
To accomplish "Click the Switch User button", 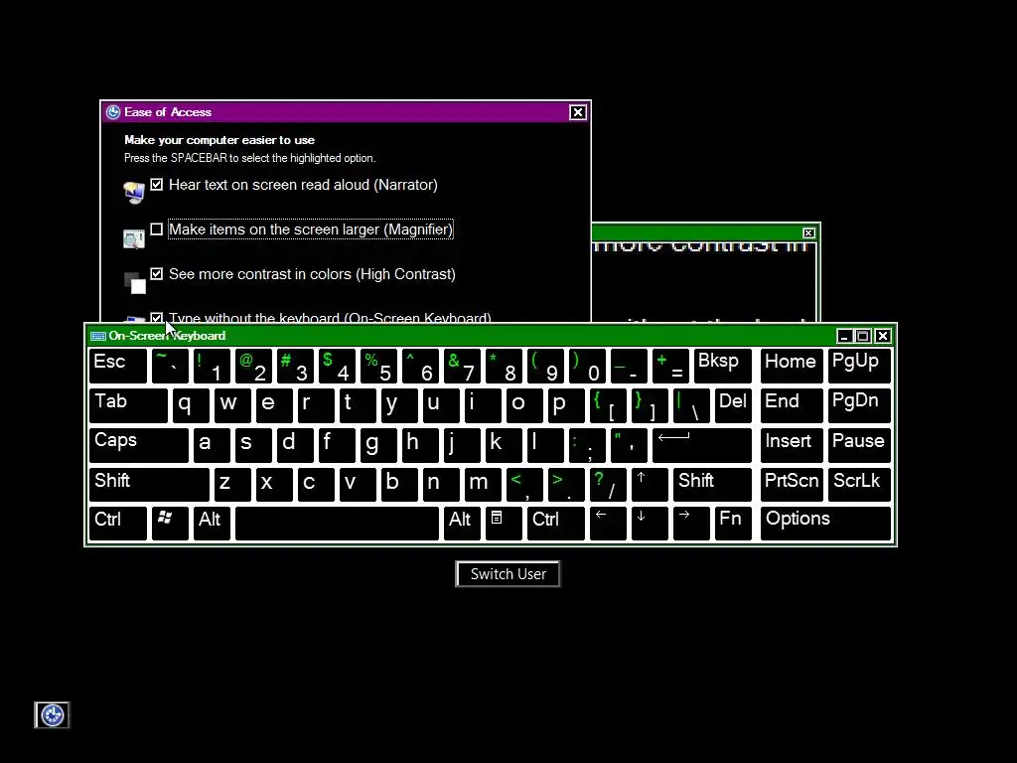I will pos(508,574).
